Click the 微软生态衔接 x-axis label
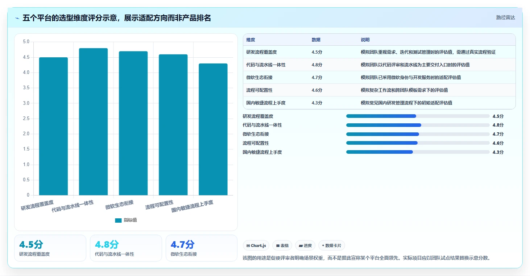530x276 pixels. click(120, 205)
